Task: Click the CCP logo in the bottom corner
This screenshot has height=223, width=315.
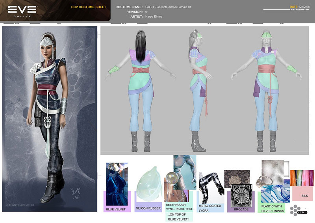Action: 298,210
